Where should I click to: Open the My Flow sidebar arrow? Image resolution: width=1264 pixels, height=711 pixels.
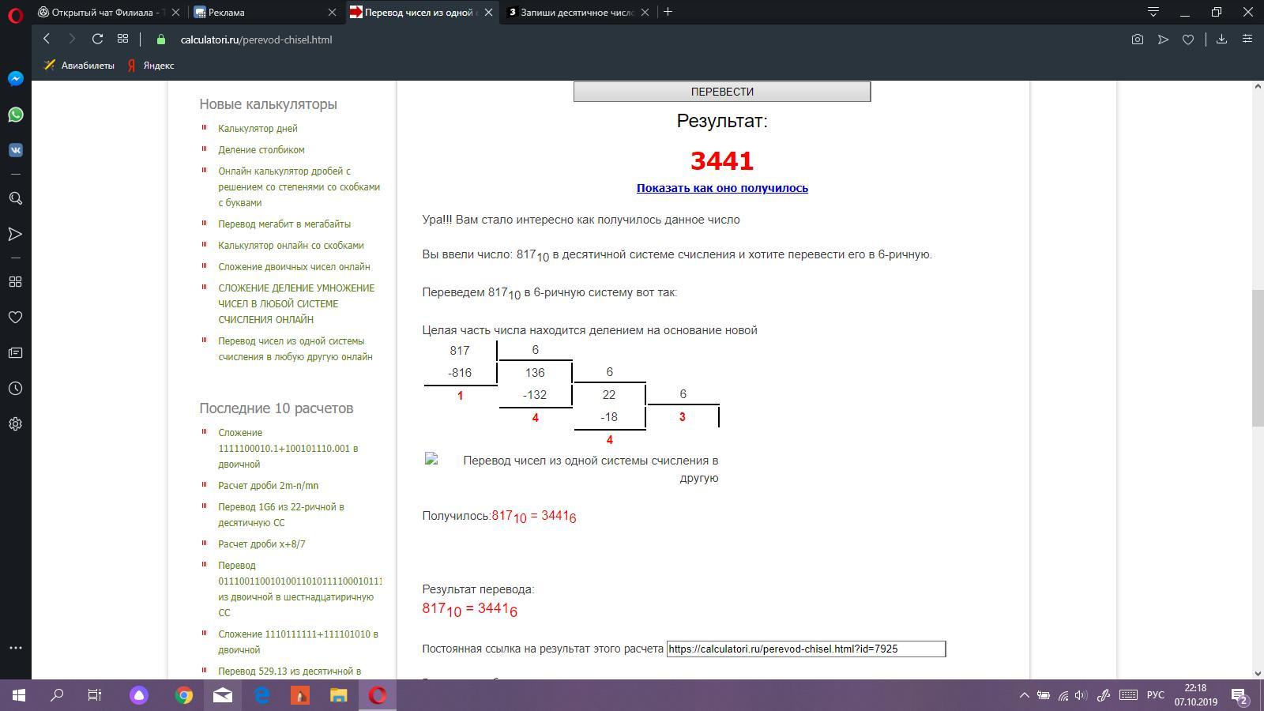(x=15, y=234)
